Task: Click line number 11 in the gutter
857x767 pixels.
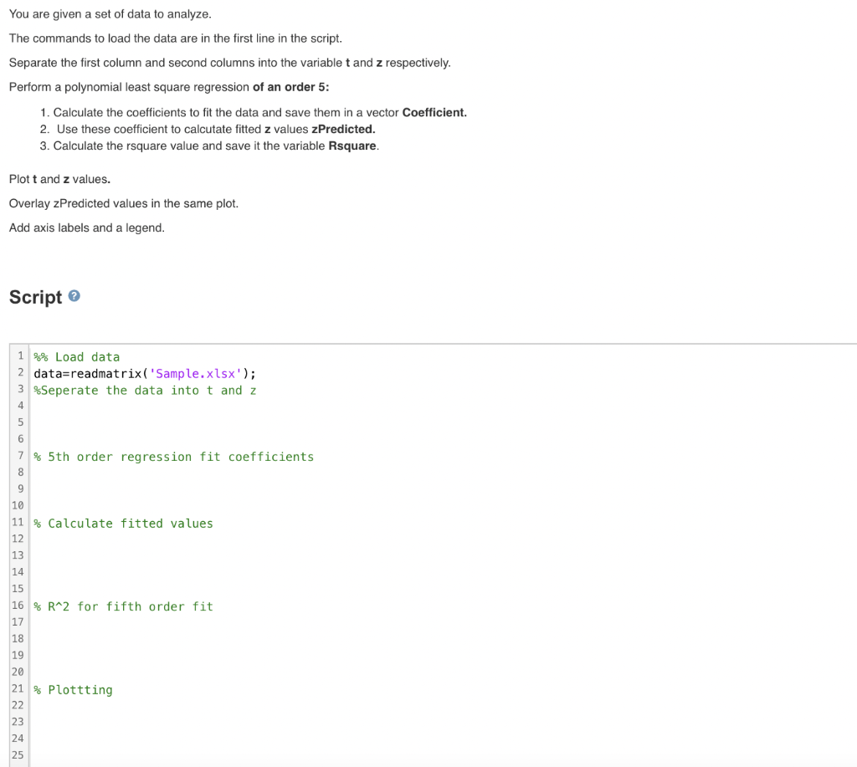Action: click(18, 522)
